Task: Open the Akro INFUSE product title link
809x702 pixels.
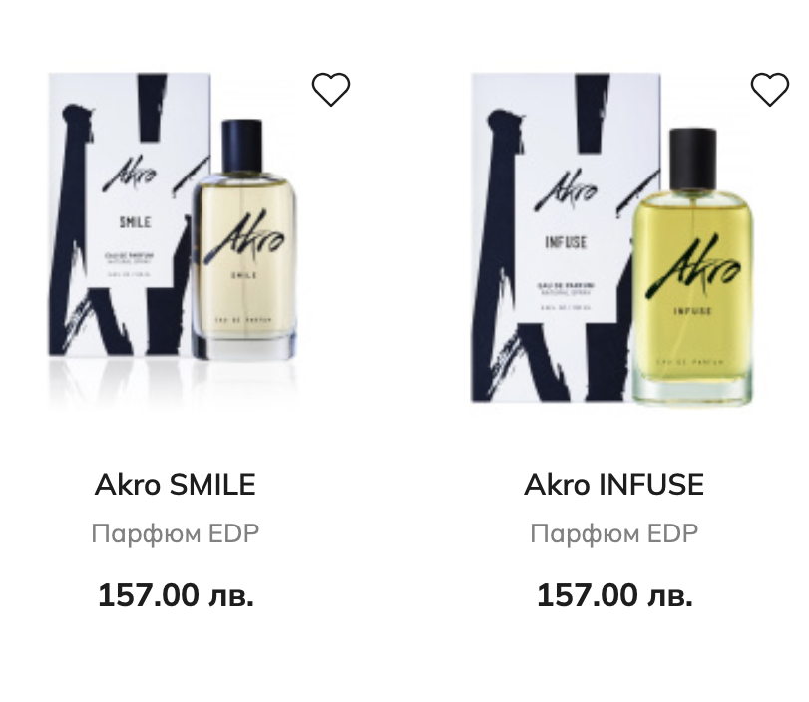Action: pyautogui.click(x=613, y=485)
